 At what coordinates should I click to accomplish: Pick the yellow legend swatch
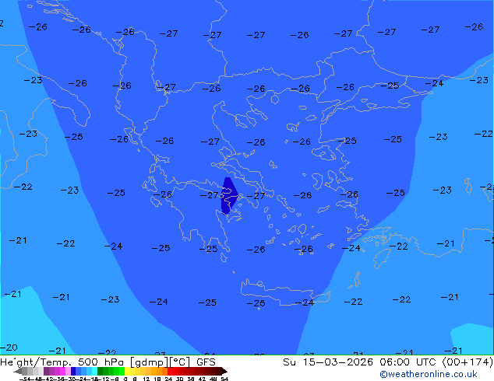pos(127,371)
